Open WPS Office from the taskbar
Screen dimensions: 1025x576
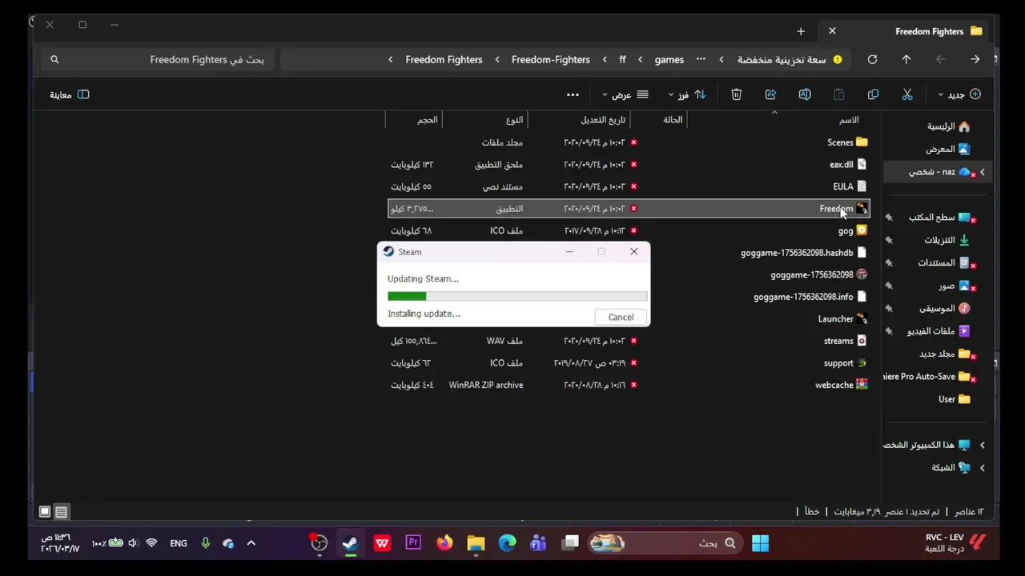pos(382,543)
